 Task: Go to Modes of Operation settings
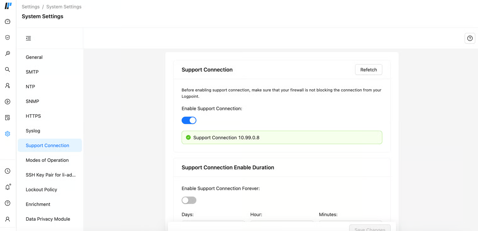click(x=47, y=160)
